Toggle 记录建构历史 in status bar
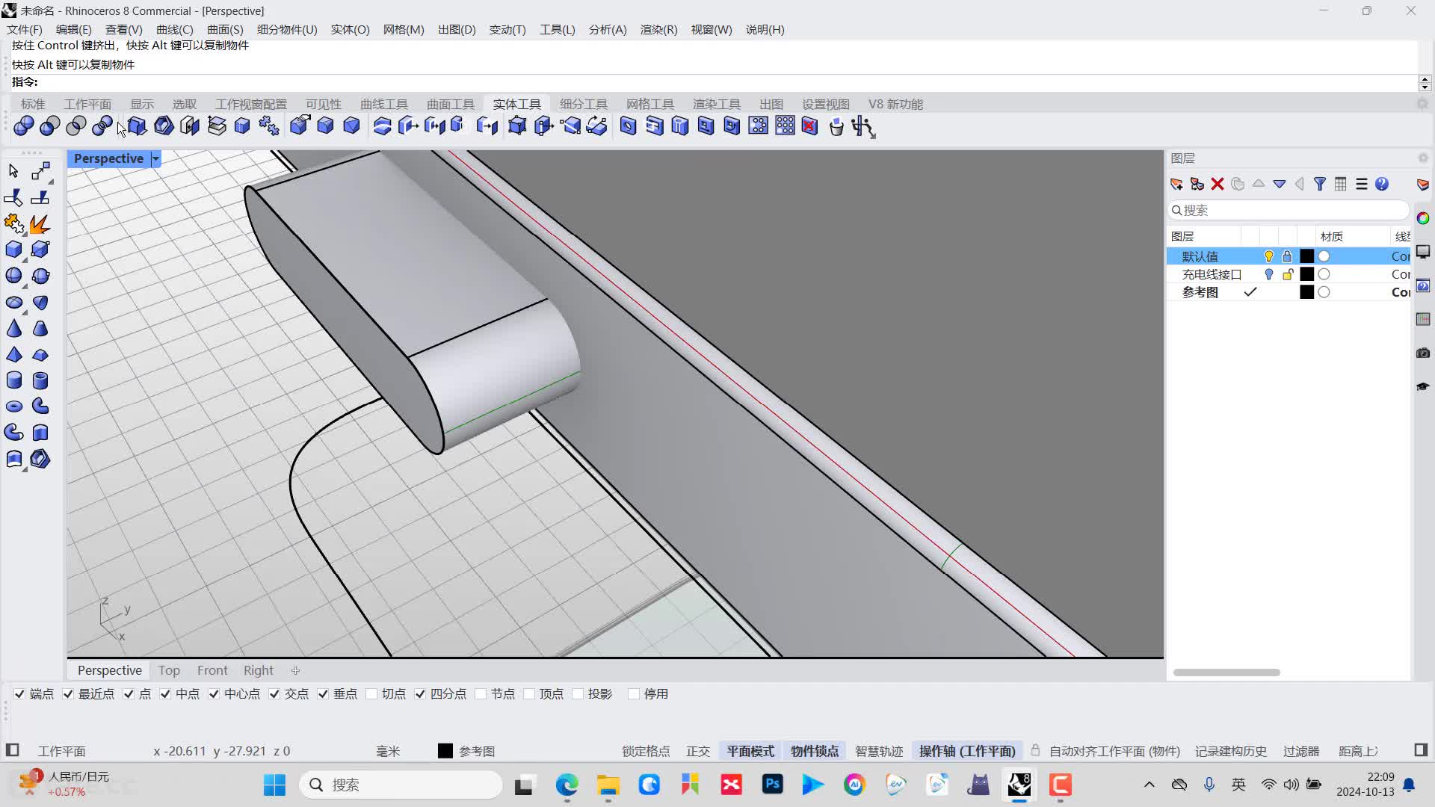1435x807 pixels. (x=1231, y=751)
